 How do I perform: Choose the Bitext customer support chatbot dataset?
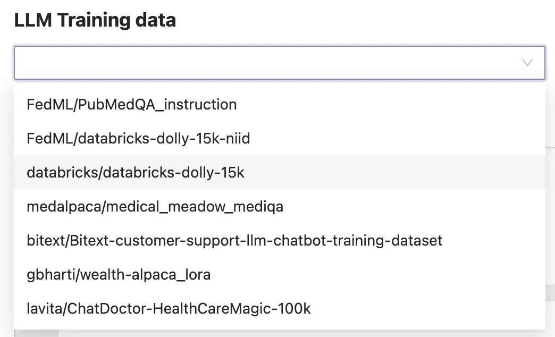click(x=234, y=240)
